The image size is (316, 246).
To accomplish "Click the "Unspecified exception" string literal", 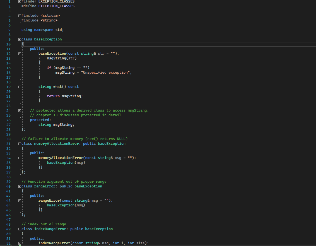I will point(105,72).
